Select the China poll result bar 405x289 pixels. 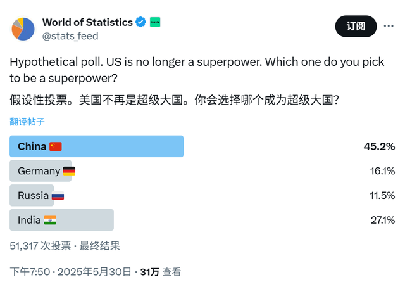[97, 146]
